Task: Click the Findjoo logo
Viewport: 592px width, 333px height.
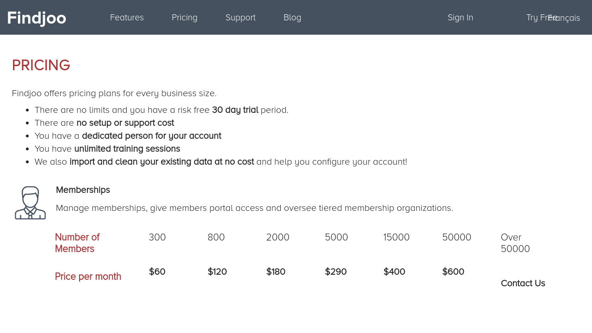Action: (37, 18)
